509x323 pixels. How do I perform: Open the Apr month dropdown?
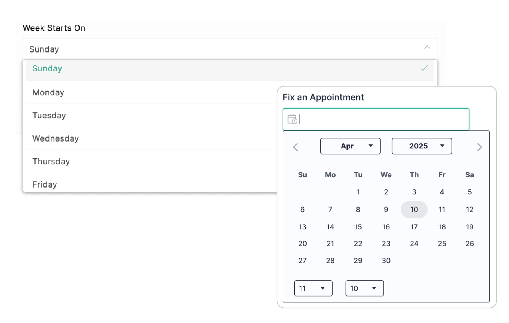[x=350, y=146]
